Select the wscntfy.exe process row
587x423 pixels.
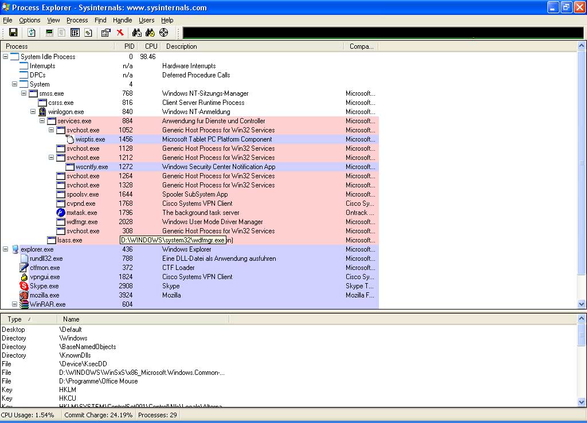pos(190,167)
